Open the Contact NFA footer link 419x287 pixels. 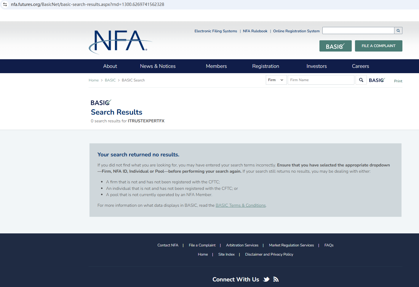tap(168, 245)
